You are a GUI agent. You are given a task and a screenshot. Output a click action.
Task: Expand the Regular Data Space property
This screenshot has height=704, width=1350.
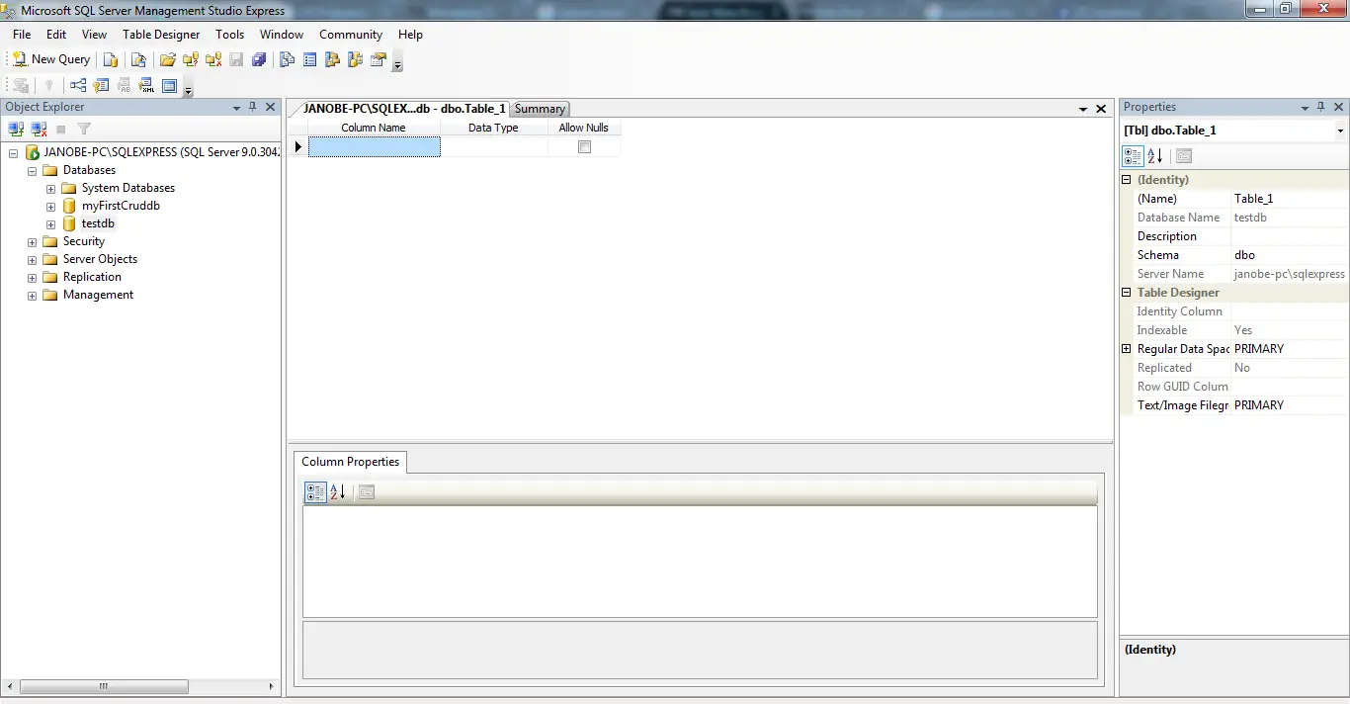pos(1126,349)
